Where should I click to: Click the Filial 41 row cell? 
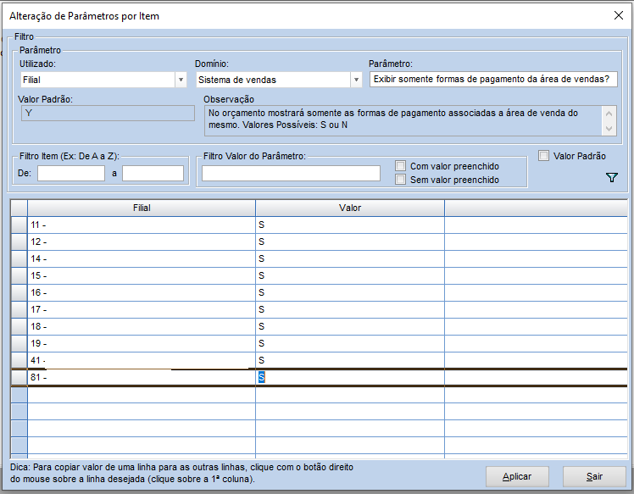tap(142, 360)
